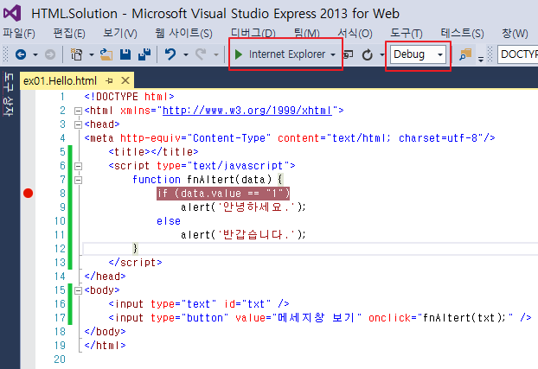
Task: Click the New Project toolbar icon
Action: pos(76,54)
